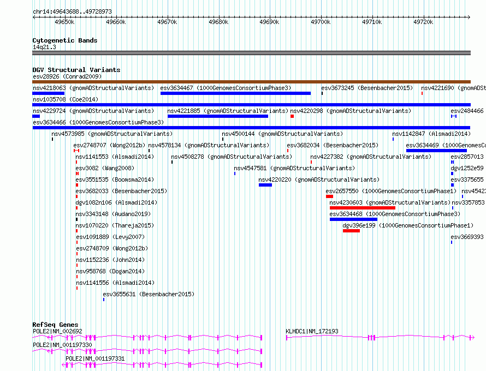The image size is (486, 371).
Task: Open the nsv4508278 variant label
Action: tap(232, 157)
